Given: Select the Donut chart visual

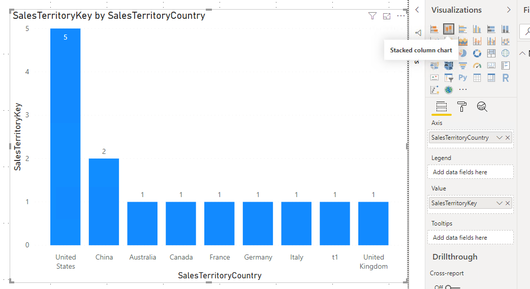Looking at the screenshot, I should [x=477, y=53].
